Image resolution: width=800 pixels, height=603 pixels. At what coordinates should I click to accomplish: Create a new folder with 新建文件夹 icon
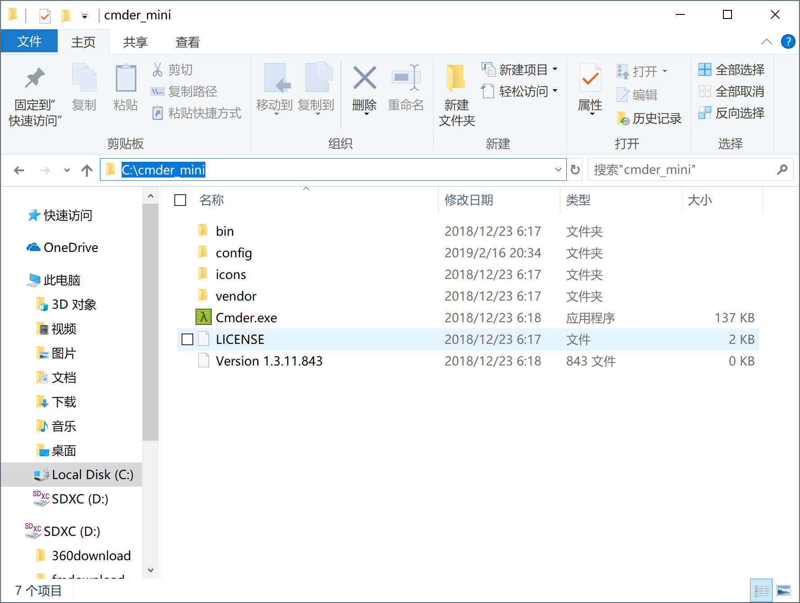(456, 78)
